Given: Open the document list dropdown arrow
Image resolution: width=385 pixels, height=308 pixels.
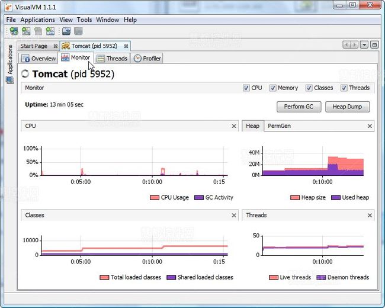Looking at the screenshot, I should 364,45.
